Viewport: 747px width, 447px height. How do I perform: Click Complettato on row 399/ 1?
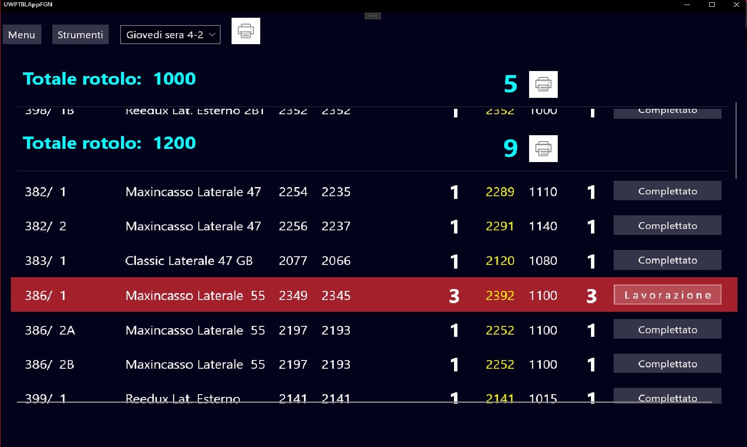tap(667, 396)
